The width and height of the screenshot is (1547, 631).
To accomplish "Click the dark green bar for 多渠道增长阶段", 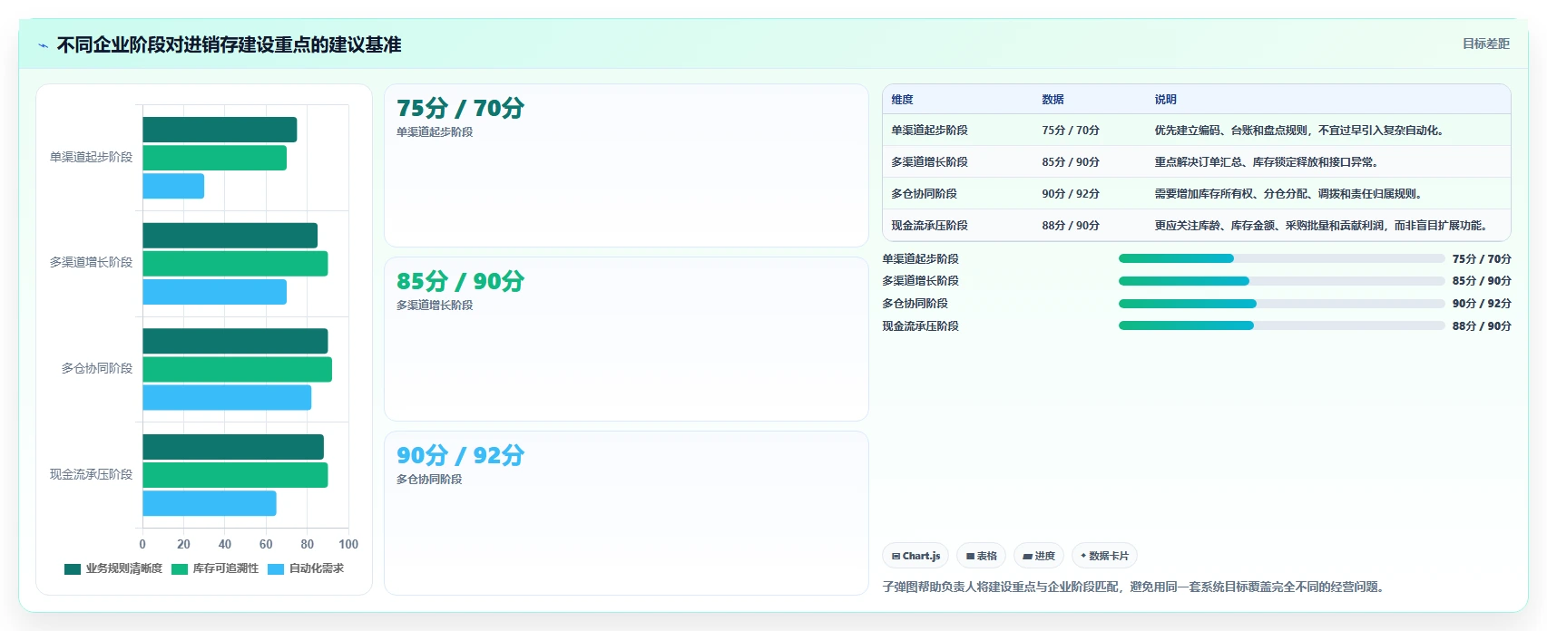I will (x=230, y=236).
